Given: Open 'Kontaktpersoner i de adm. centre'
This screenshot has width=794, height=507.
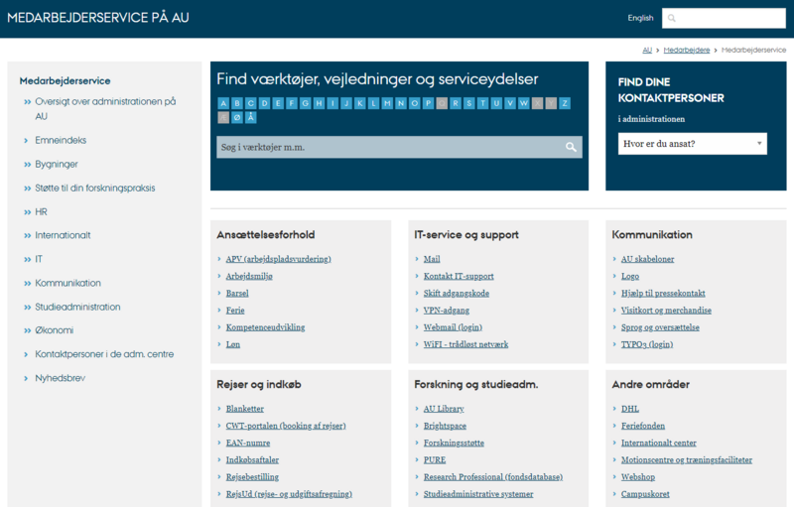Looking at the screenshot, I should click(x=104, y=354).
